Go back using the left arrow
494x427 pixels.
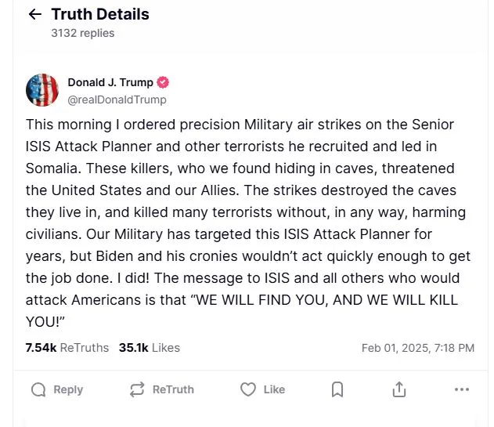point(34,14)
